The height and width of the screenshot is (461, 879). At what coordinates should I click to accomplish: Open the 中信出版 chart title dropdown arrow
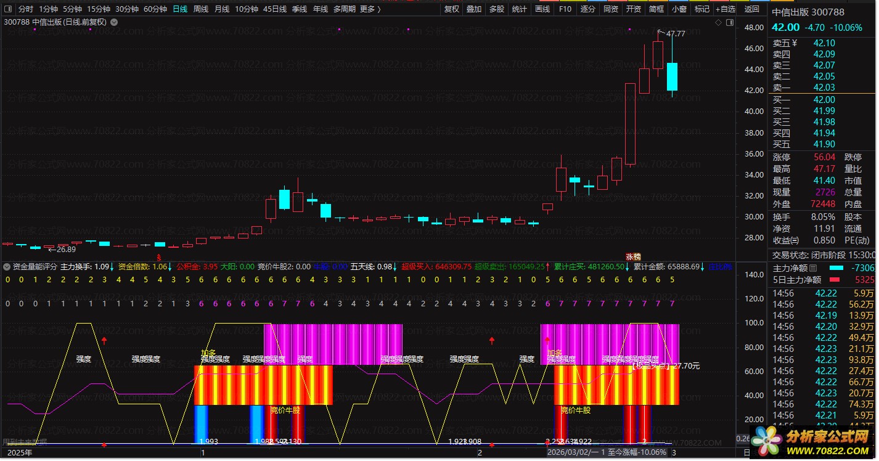[x=115, y=22]
